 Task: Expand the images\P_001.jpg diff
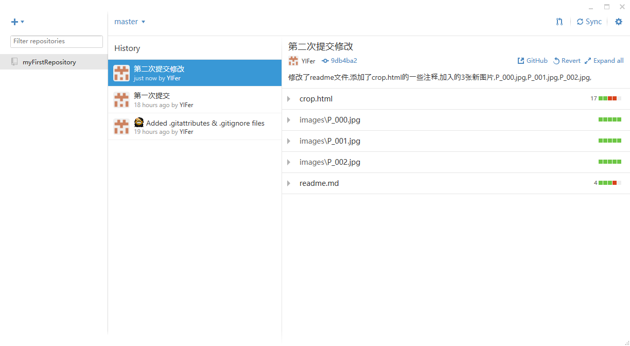click(x=289, y=141)
